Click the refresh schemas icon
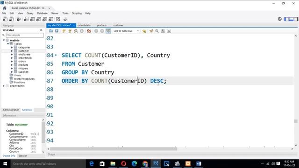Screen dimensions: 299x168 point(41,30)
